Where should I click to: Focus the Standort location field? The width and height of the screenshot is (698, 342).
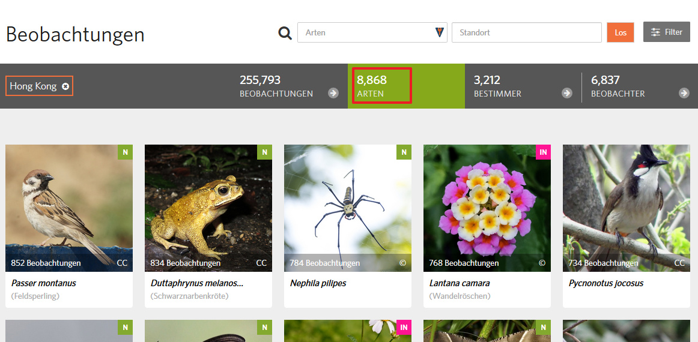(x=527, y=32)
